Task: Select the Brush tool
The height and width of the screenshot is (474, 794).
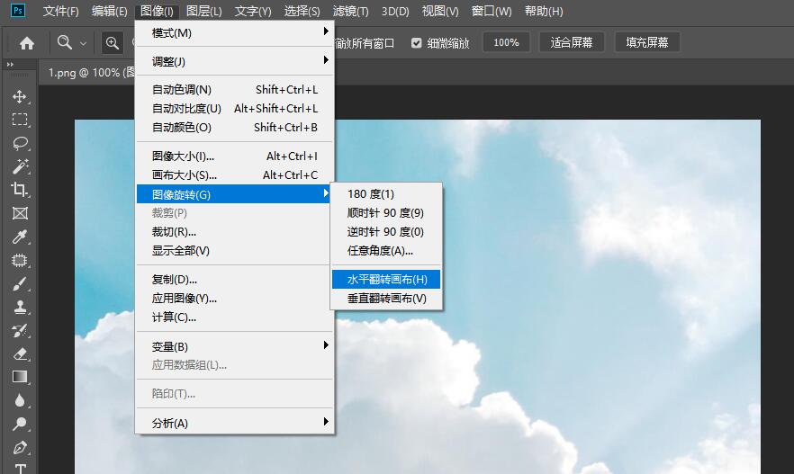Action: tap(20, 283)
